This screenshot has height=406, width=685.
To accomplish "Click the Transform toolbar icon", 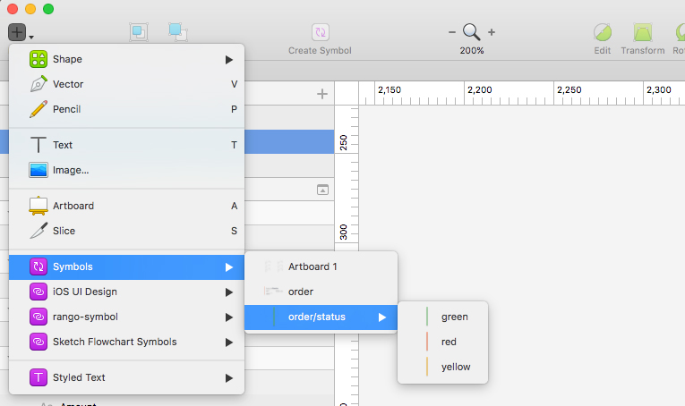I will (642, 32).
